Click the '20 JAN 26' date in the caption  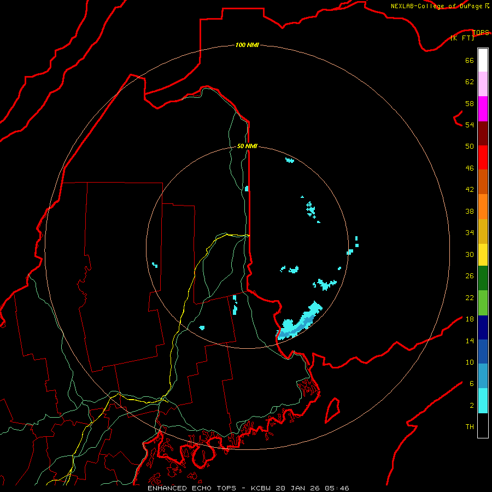pyautogui.click(x=297, y=488)
